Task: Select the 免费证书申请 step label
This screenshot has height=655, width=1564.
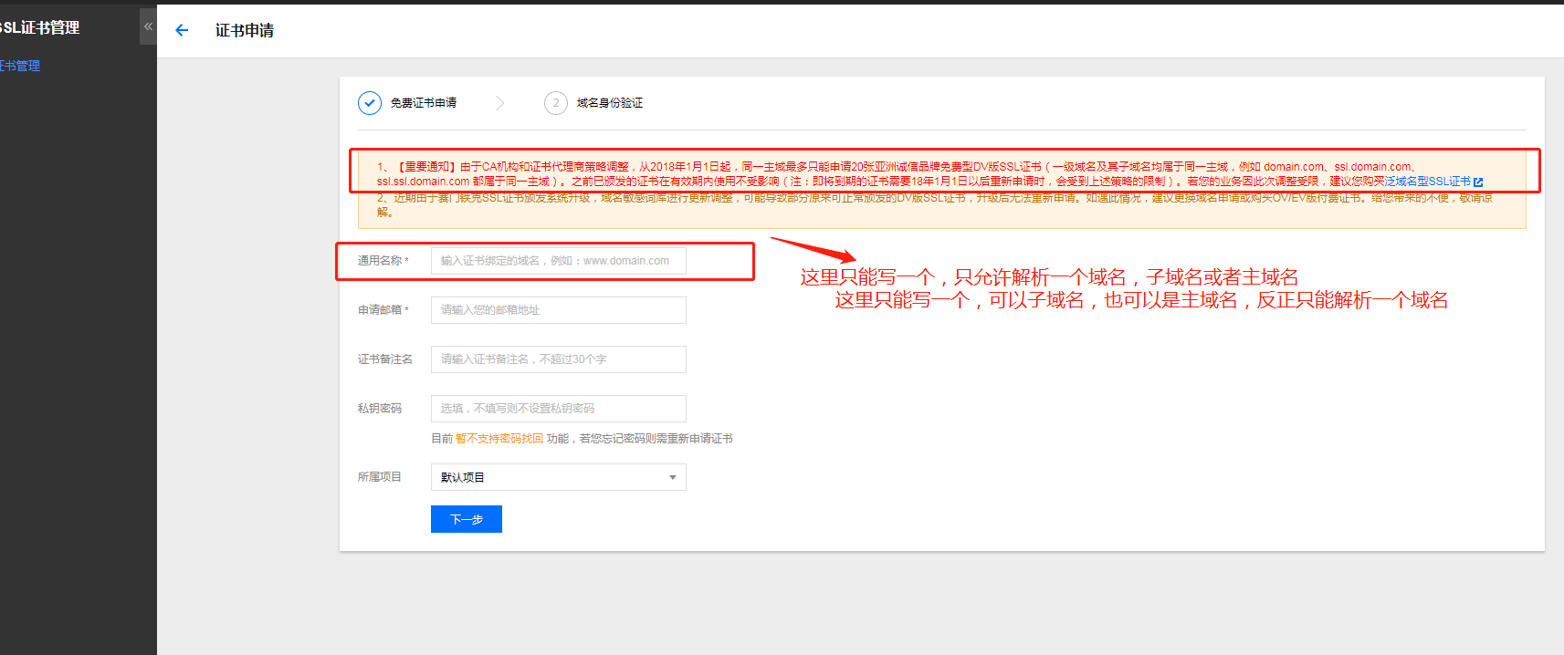Action: point(424,103)
